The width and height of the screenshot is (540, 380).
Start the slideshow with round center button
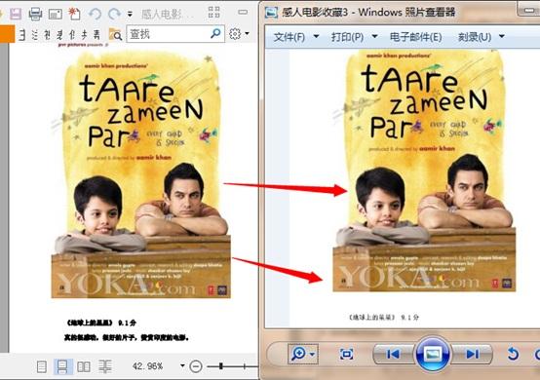click(433, 354)
